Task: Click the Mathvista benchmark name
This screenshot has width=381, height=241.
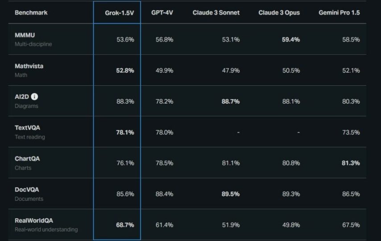Action: 29,66
